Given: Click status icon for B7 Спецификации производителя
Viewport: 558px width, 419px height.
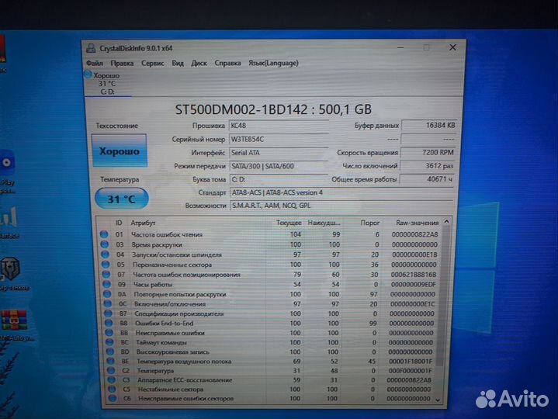Looking at the screenshot, I should click(x=108, y=313).
